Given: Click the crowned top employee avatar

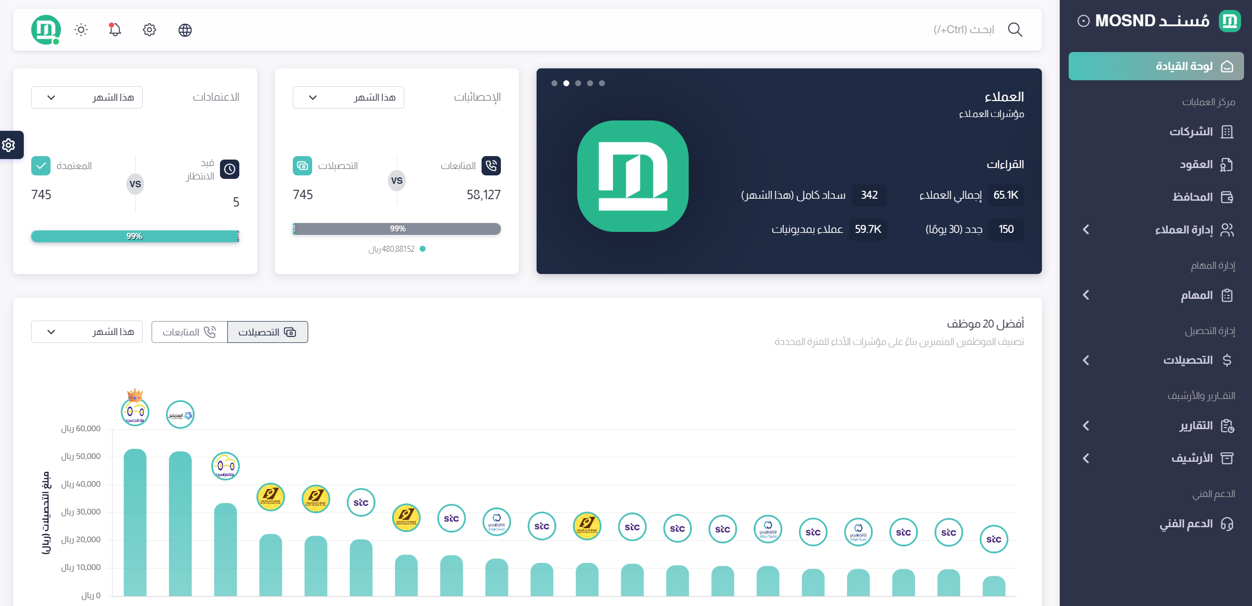Looking at the screenshot, I should pyautogui.click(x=135, y=411).
